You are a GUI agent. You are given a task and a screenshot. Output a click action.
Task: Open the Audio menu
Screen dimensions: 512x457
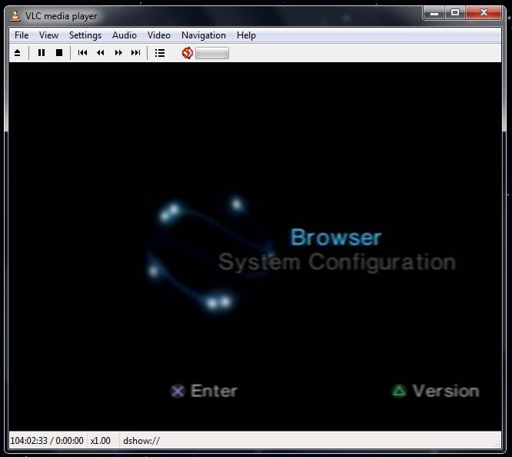125,35
